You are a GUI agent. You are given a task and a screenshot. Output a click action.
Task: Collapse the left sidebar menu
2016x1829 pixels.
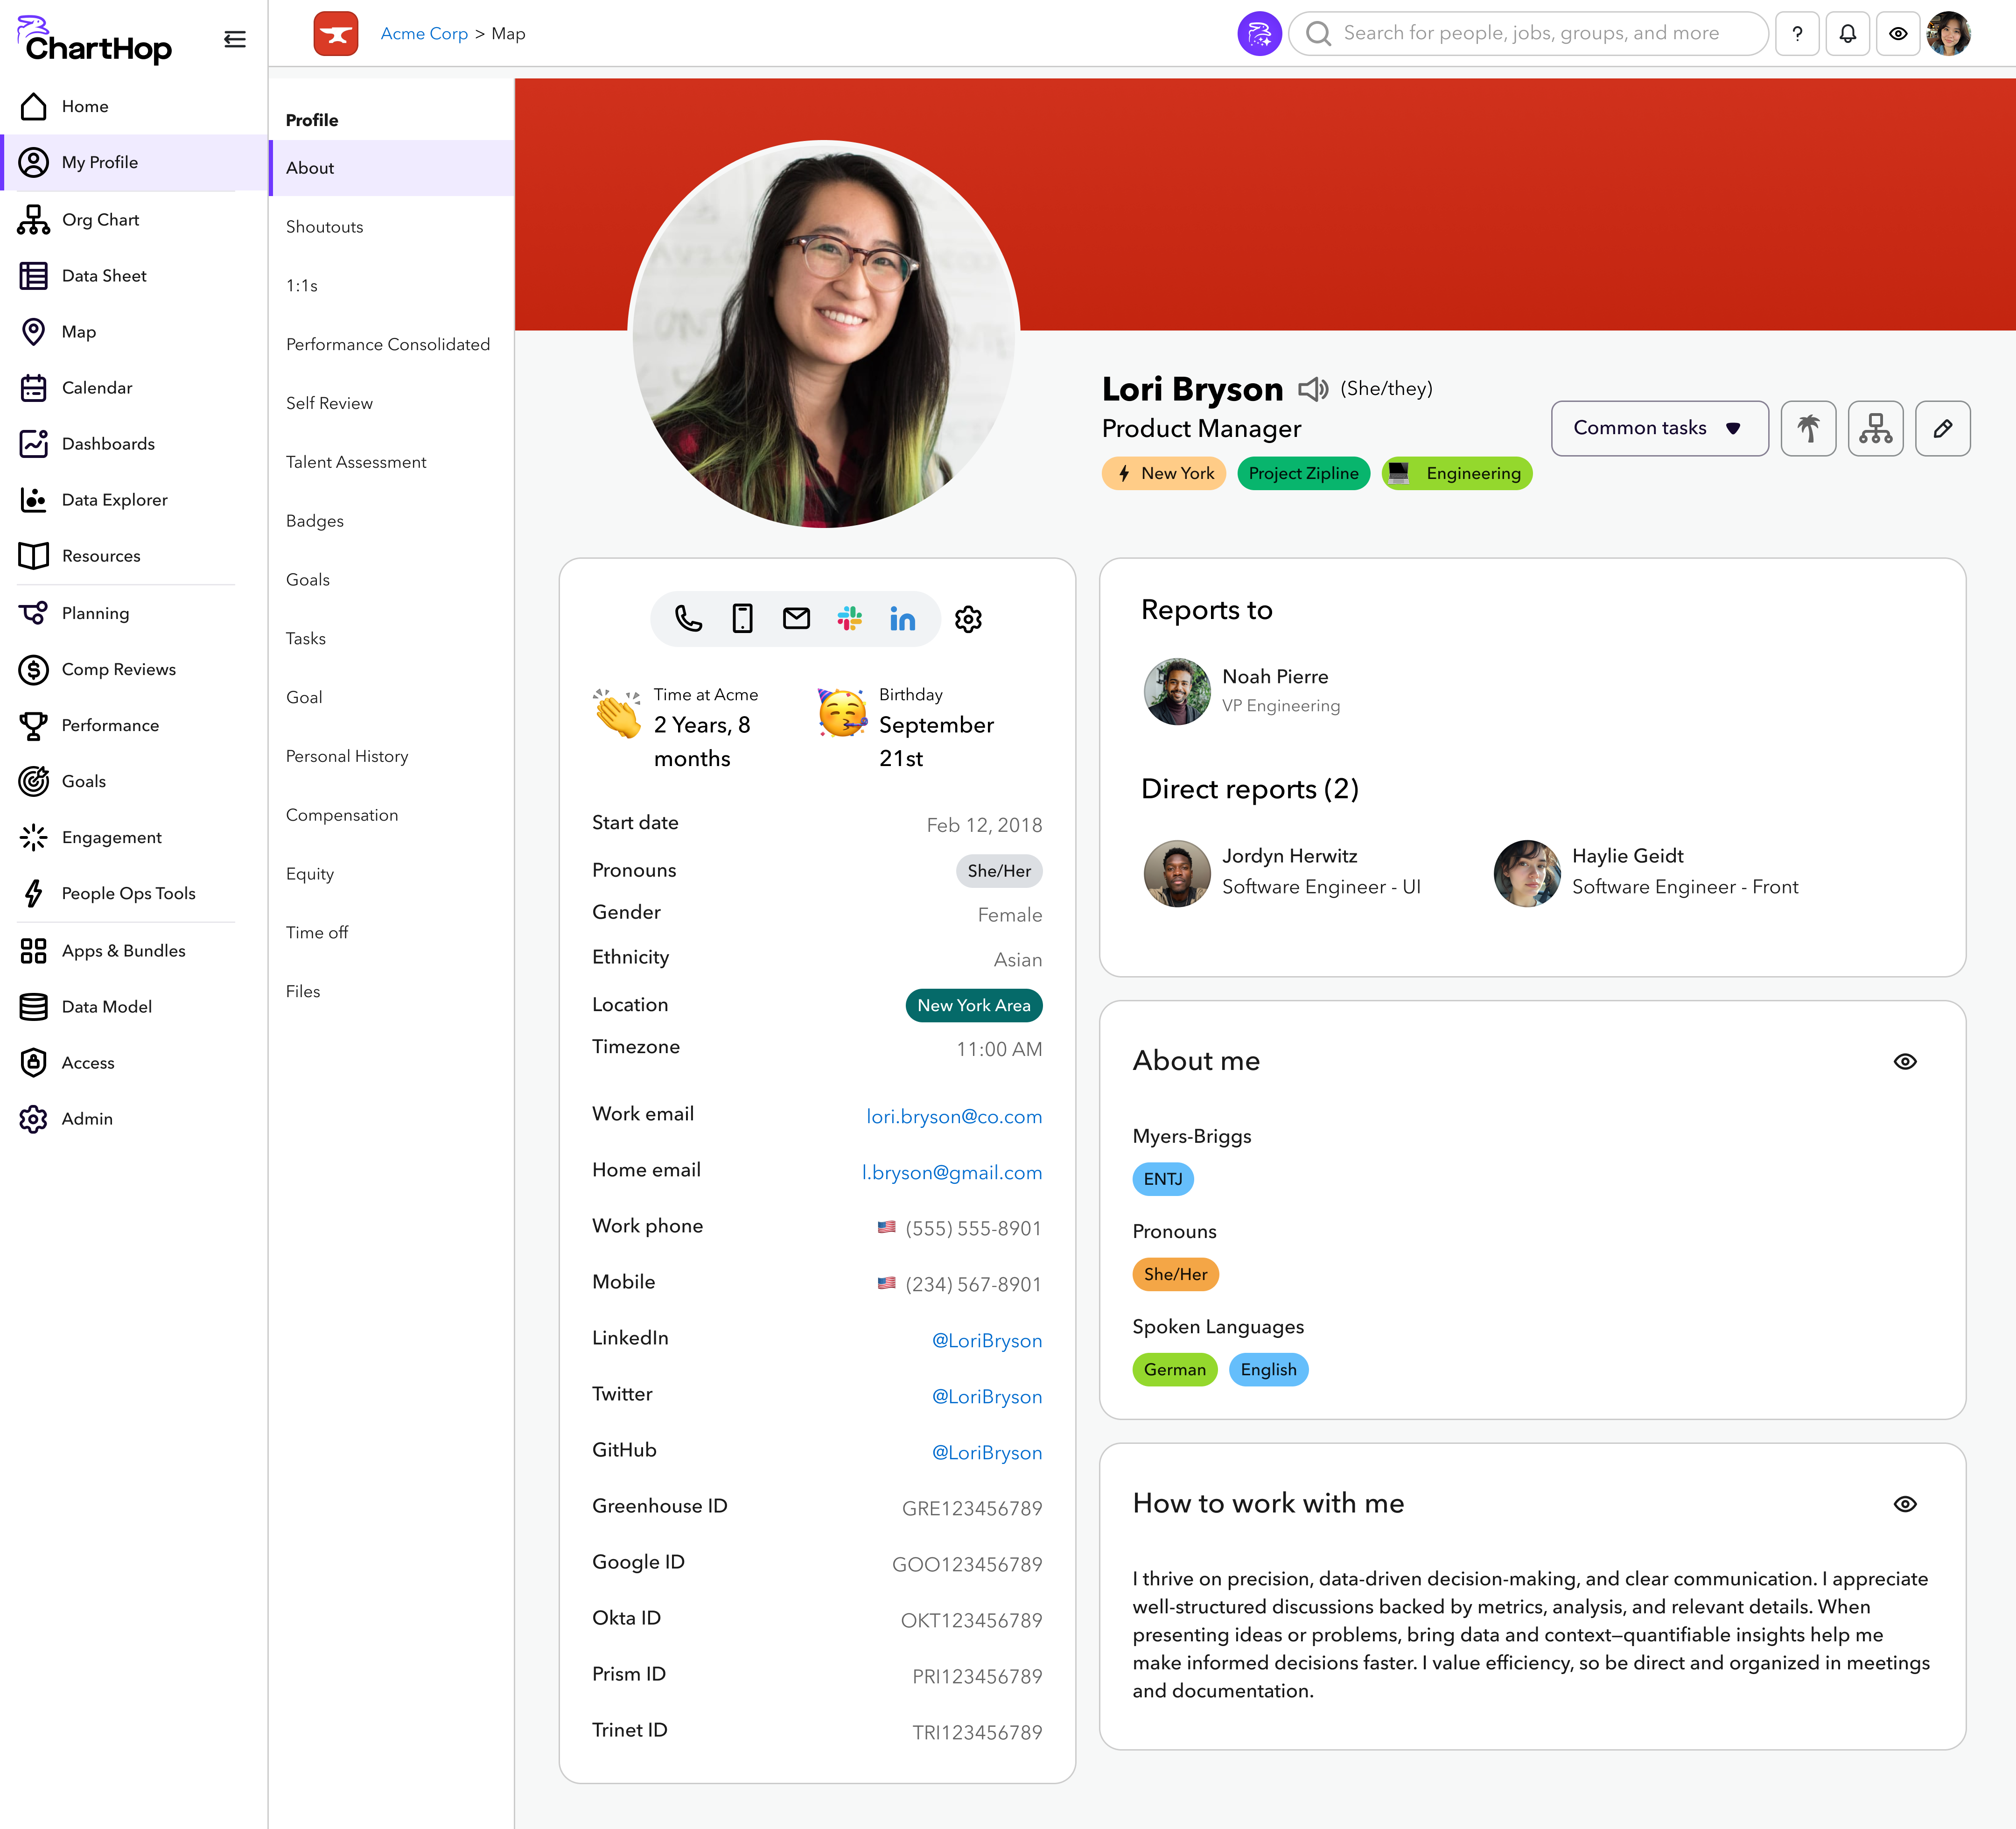[235, 39]
